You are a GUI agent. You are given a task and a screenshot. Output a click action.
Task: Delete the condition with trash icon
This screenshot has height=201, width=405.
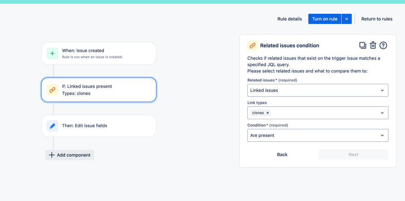point(373,45)
